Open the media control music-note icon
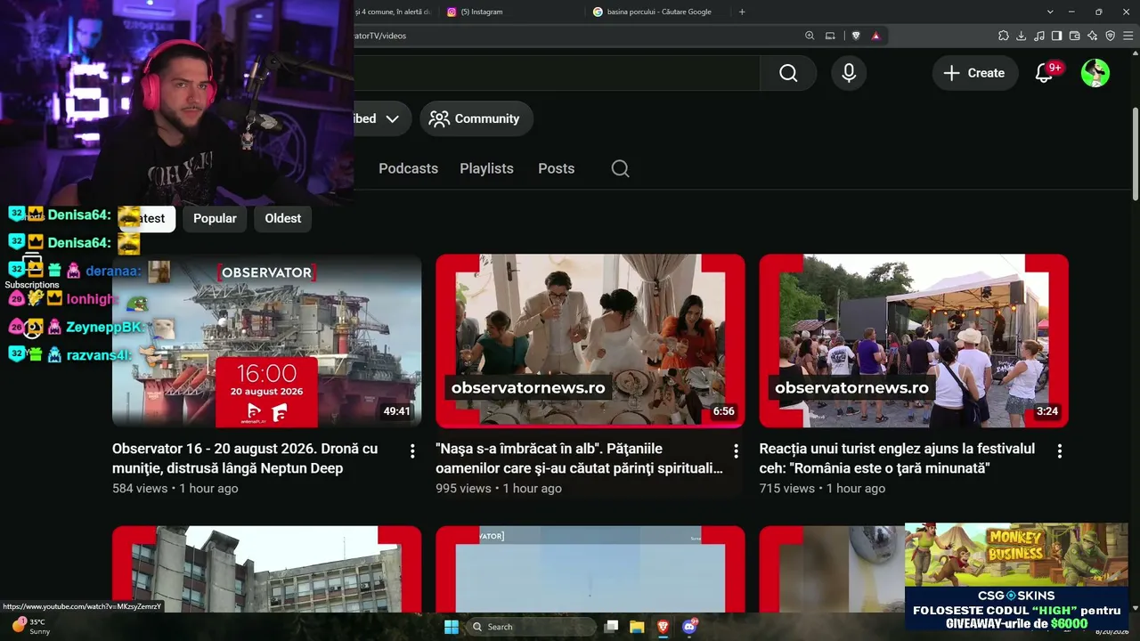Screen dimensions: 1140x641 point(1039,36)
